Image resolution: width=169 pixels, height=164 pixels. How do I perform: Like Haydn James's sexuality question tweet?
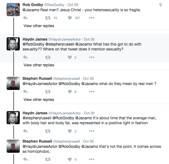pos(70,57)
